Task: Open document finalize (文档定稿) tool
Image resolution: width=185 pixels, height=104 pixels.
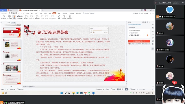Action: [70, 17]
